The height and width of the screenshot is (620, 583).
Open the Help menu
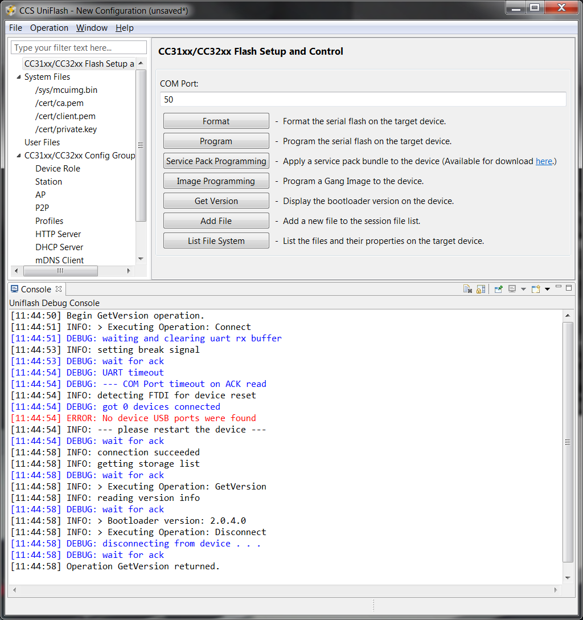tap(125, 28)
